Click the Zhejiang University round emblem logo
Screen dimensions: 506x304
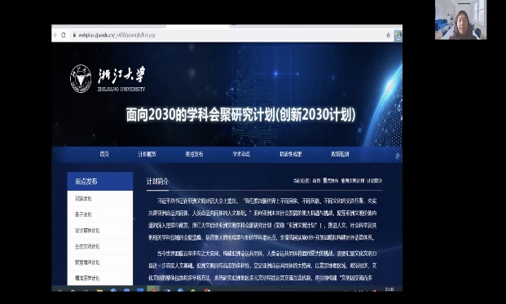(x=81, y=78)
